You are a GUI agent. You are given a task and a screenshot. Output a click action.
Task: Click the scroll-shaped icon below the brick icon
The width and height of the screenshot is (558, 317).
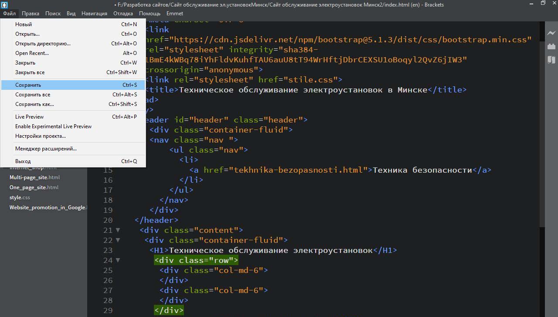[x=551, y=59]
